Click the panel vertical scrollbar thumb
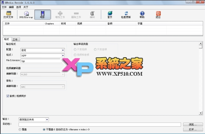205x134 pixels. coord(201,47)
